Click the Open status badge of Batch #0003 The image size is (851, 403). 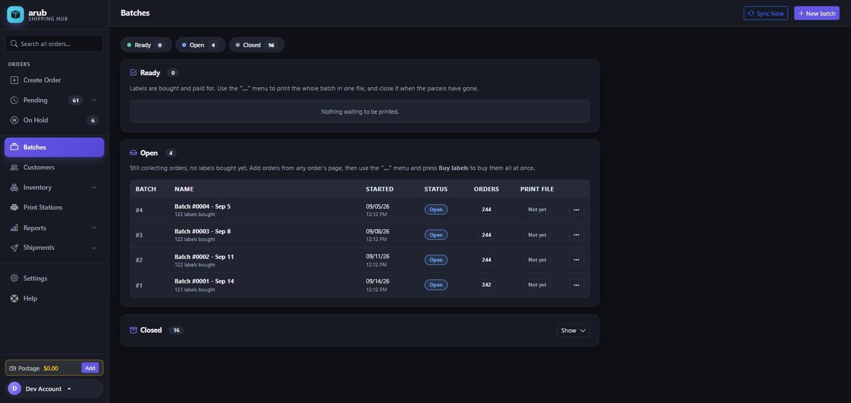(436, 235)
